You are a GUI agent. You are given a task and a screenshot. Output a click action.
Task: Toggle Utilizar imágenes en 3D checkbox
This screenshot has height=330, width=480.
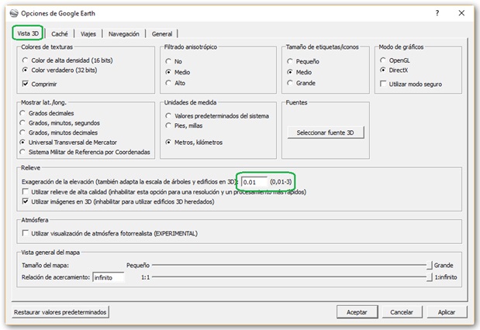(118, 201)
